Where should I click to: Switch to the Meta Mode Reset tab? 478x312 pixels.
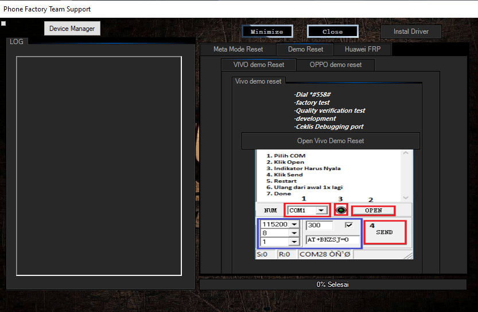point(238,49)
